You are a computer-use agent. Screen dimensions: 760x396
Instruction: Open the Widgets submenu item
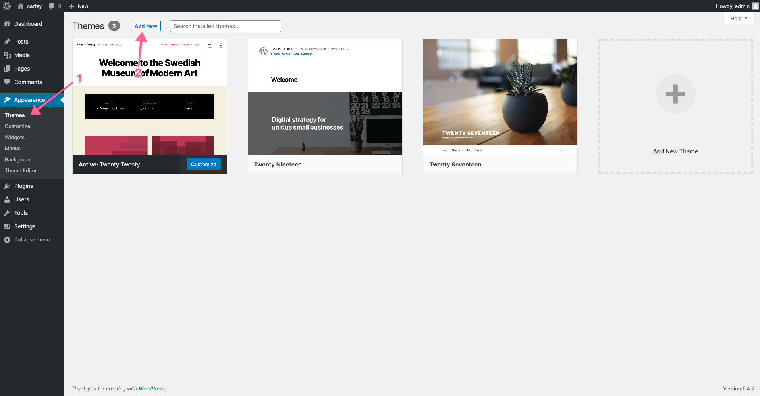(15, 137)
